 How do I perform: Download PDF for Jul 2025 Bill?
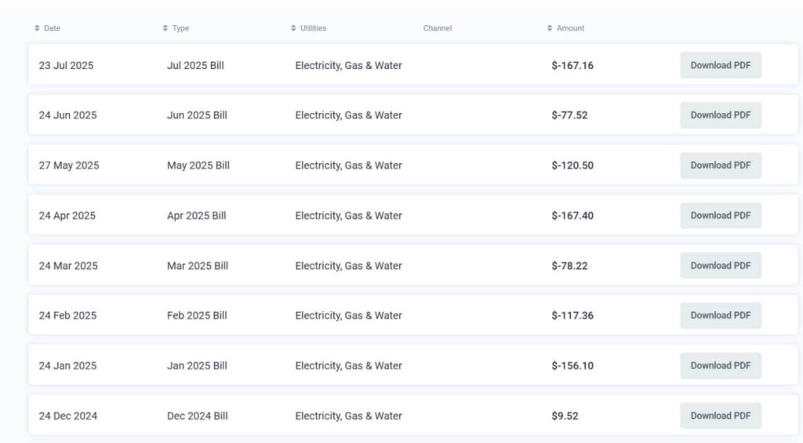tap(721, 65)
